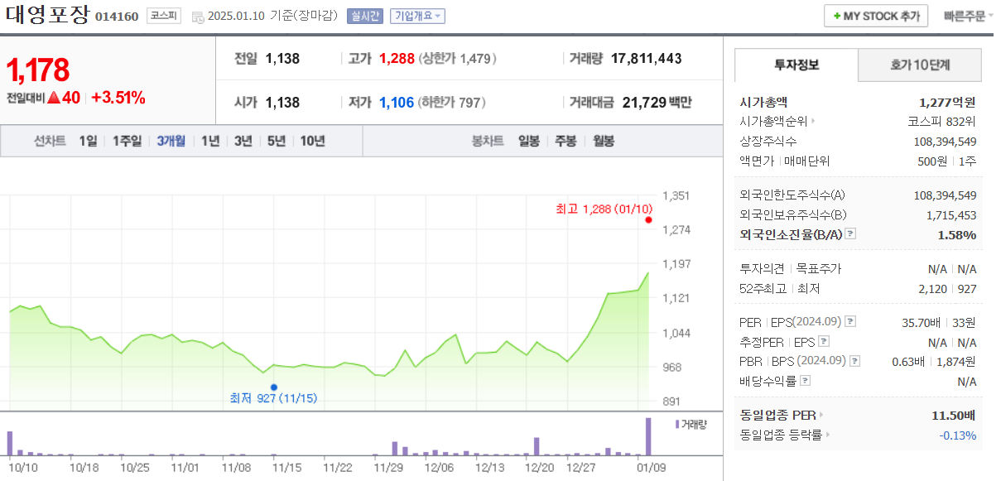The width and height of the screenshot is (1001, 481).
Task: Click the 저가 value 1,106
Action: [396, 103]
